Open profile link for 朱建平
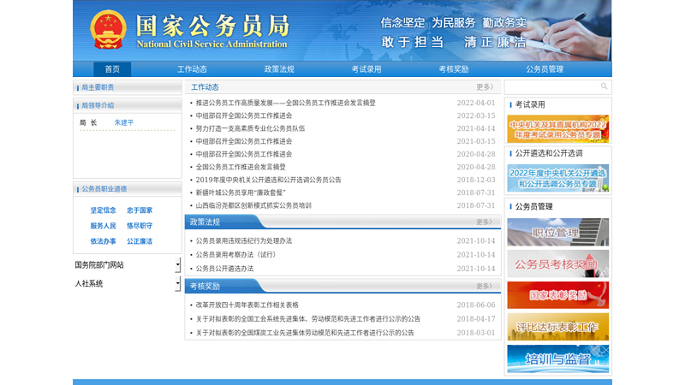685x385 pixels. pos(124,122)
